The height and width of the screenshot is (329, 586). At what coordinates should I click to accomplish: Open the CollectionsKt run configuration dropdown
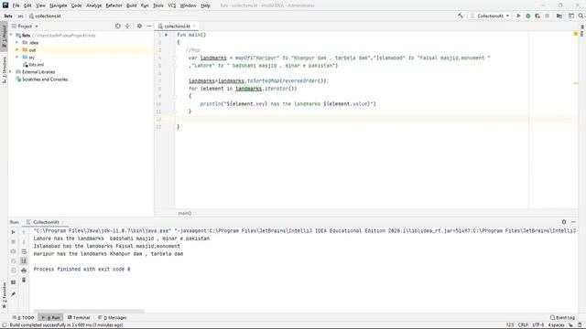[491, 16]
